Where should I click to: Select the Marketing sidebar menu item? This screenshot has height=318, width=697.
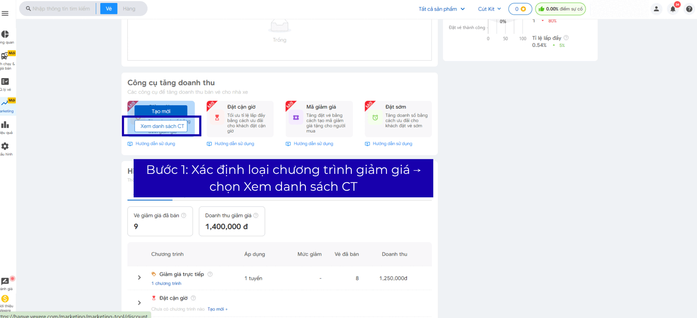pos(6,105)
